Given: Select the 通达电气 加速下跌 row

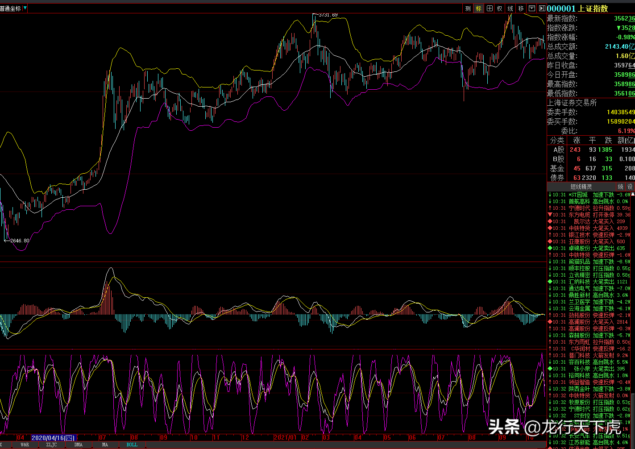Looking at the screenshot, I should (589, 289).
